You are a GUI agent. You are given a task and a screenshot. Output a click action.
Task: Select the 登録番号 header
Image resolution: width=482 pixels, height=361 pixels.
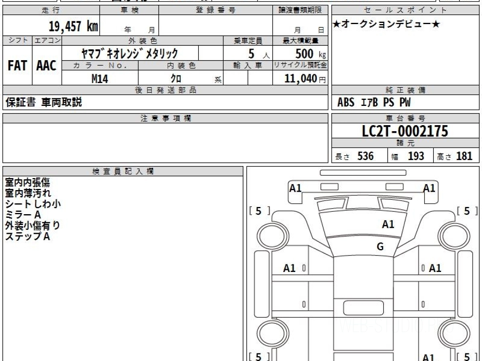pyautogui.click(x=216, y=10)
